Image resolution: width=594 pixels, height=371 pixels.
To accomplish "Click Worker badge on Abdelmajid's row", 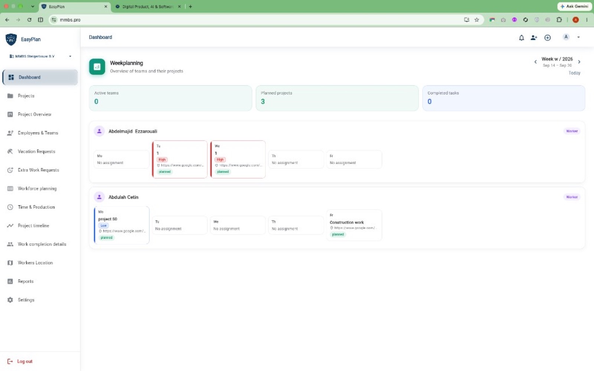I will pos(572,131).
